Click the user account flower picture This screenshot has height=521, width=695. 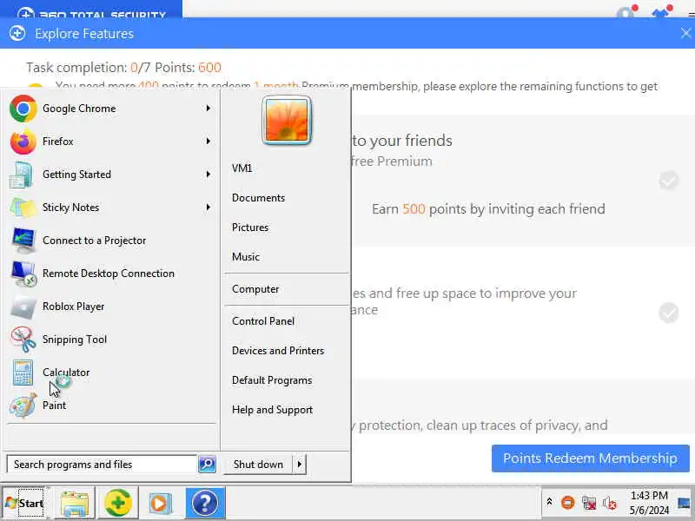287,120
